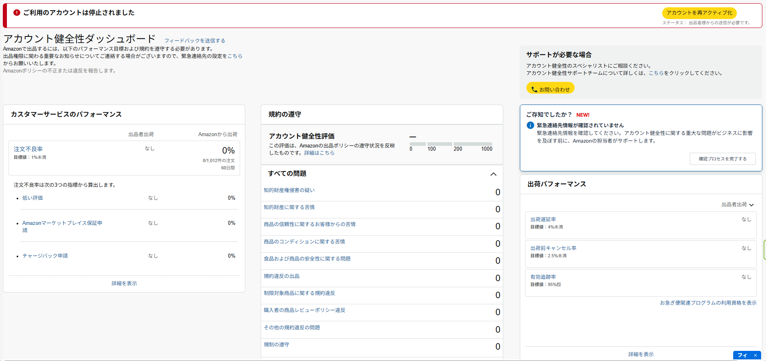
Task: Open 有効追跡率 metric
Action: click(543, 277)
